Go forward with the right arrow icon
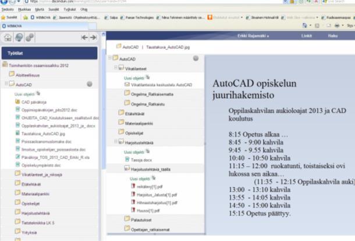 [x=93, y=37]
